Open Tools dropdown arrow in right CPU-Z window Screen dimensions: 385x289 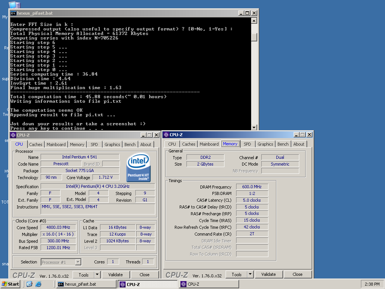point(250,274)
